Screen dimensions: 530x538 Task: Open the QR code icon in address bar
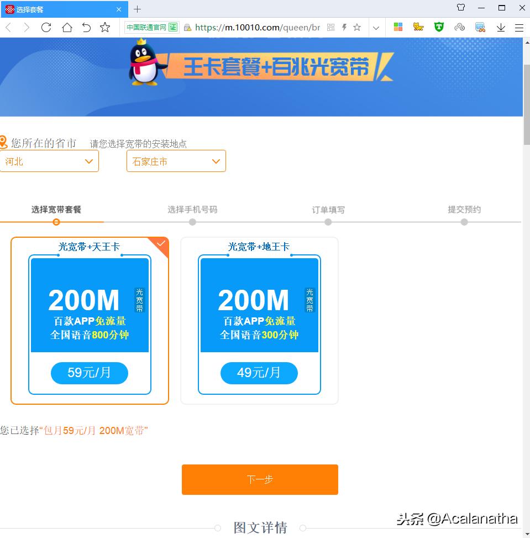click(x=330, y=28)
